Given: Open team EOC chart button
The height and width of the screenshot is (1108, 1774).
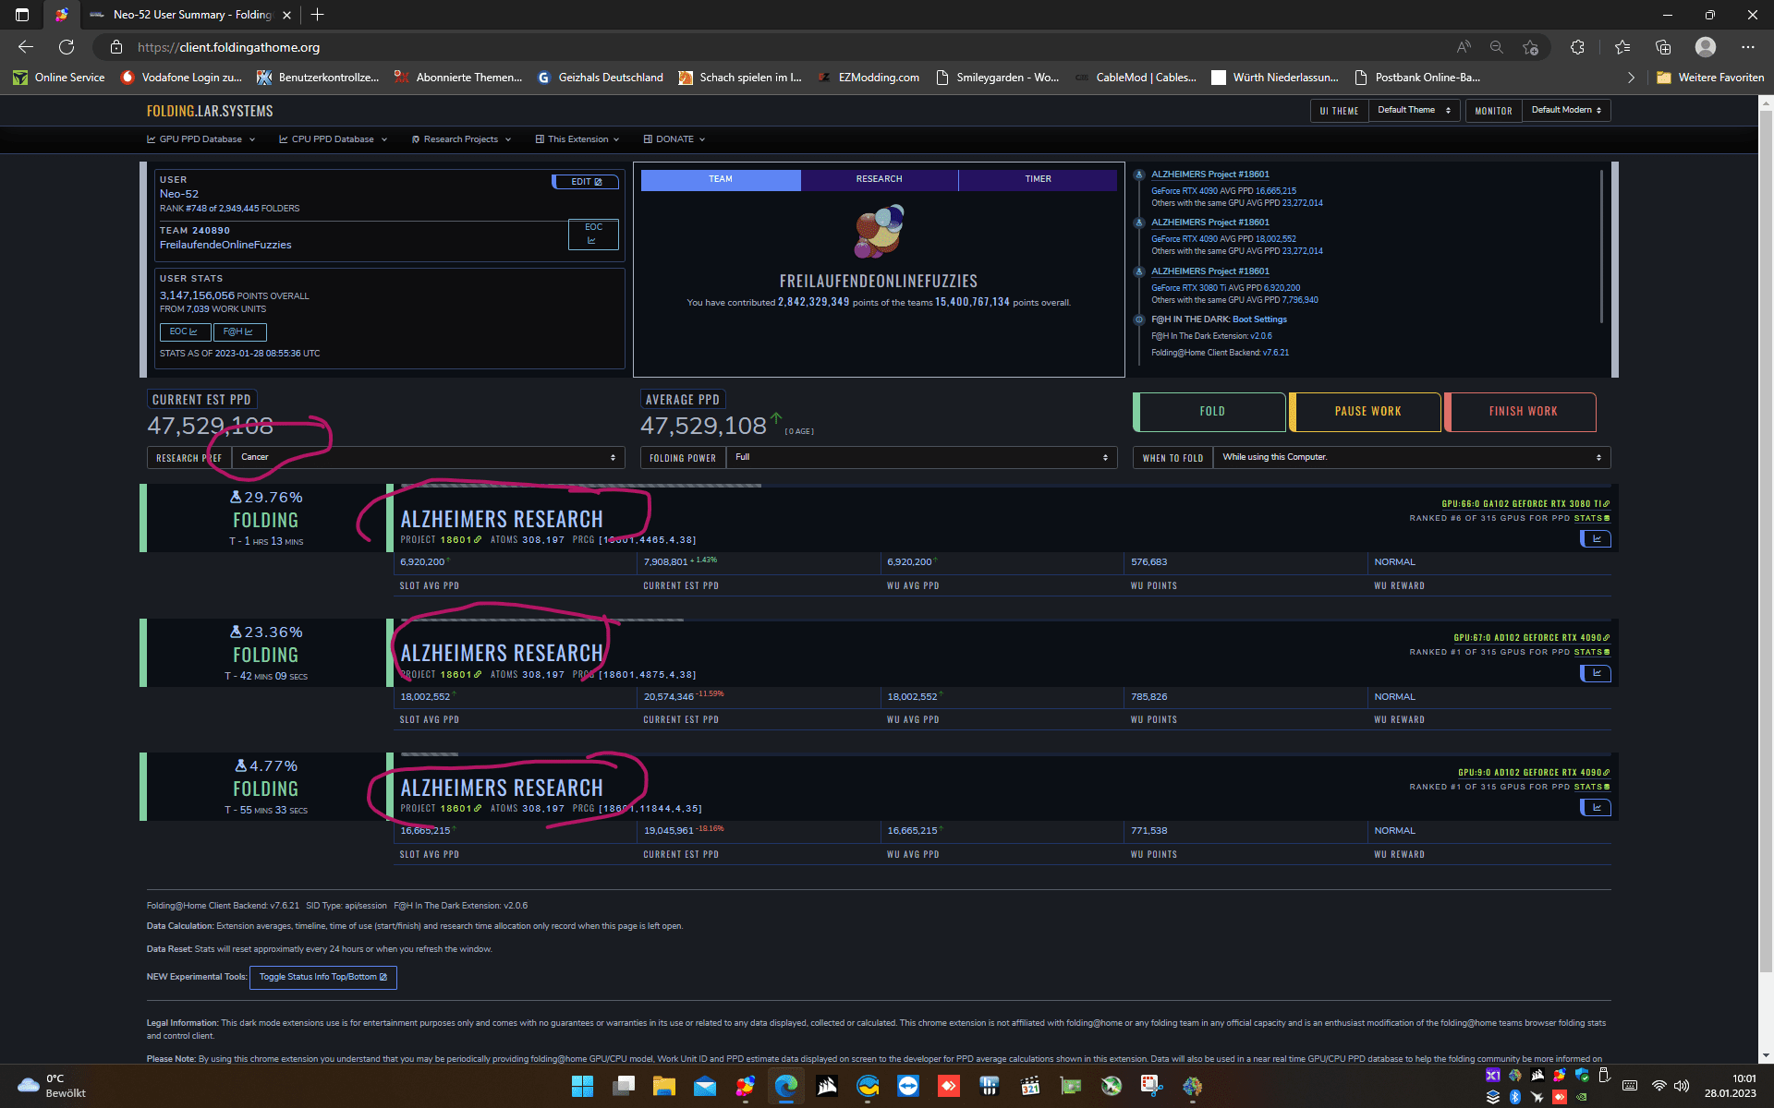Looking at the screenshot, I should point(593,234).
